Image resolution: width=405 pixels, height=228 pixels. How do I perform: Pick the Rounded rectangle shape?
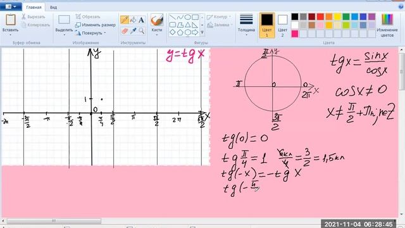tap(173, 25)
